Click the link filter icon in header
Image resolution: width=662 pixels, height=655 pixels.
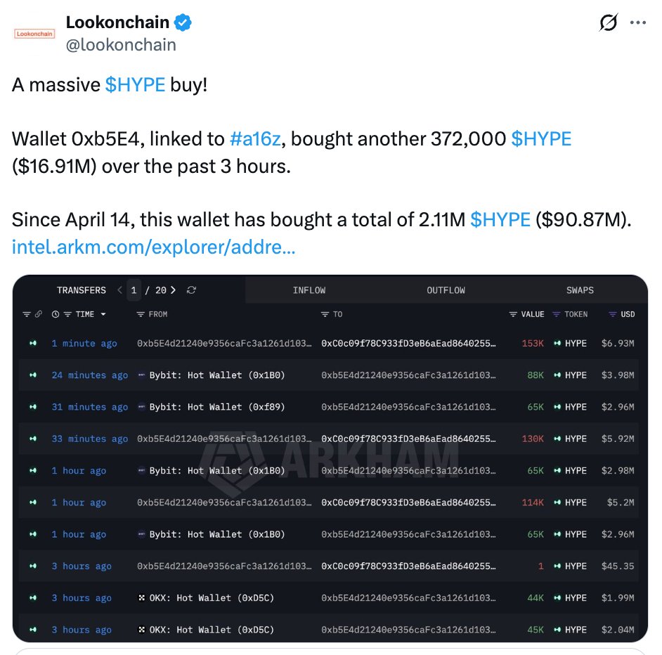[39, 314]
